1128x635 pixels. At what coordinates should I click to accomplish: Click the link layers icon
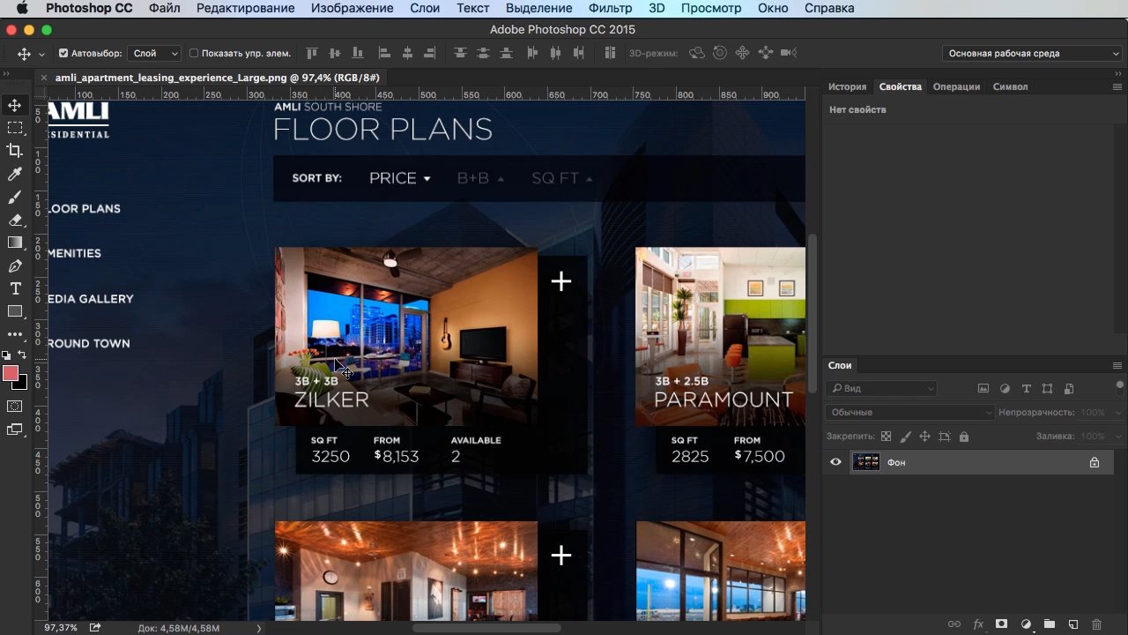954,624
